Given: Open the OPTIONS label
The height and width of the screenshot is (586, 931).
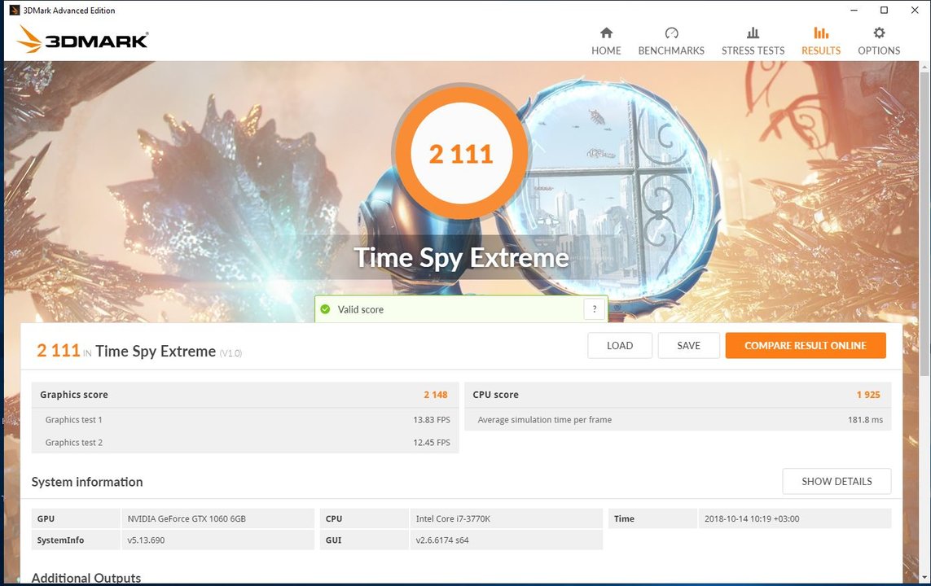Looking at the screenshot, I should 879,51.
